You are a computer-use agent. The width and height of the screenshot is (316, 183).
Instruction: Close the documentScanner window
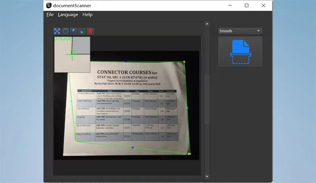263,5
